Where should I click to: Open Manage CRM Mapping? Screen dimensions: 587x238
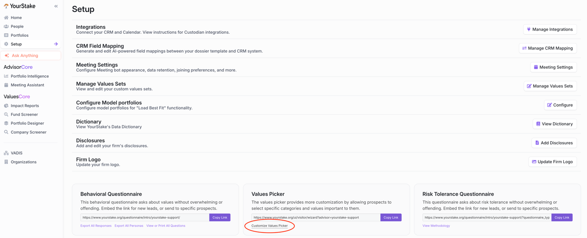point(548,48)
